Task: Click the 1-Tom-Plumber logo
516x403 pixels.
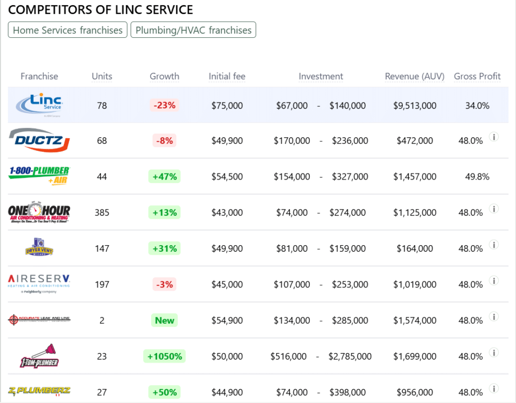Action: coord(39,356)
